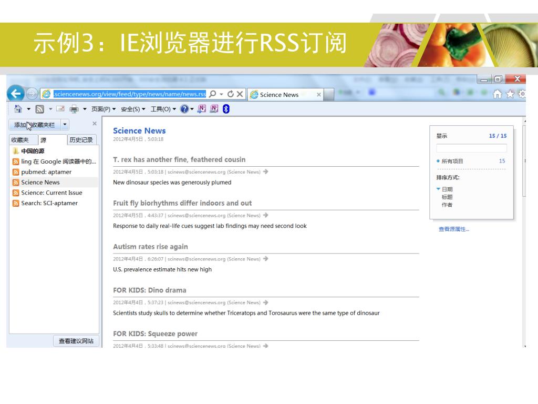Open 查看源属性 link
The width and height of the screenshot is (538, 404).
click(453, 229)
